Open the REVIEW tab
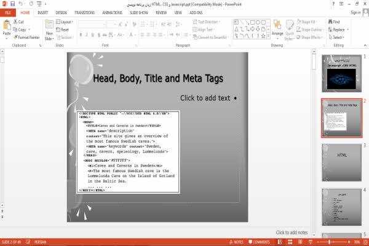Screen dimensions: 369x246 click(161, 13)
